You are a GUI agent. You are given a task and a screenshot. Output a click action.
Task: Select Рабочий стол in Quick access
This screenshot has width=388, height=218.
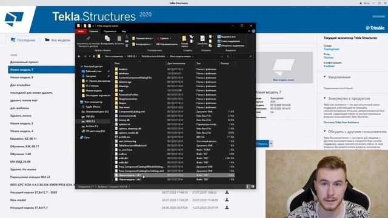point(93,71)
